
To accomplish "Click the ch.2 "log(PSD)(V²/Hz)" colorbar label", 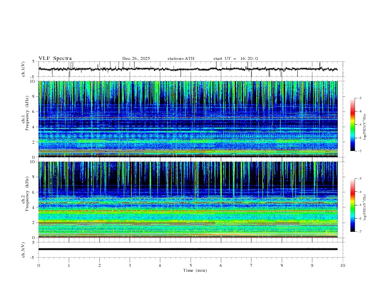I will tap(365, 207).
